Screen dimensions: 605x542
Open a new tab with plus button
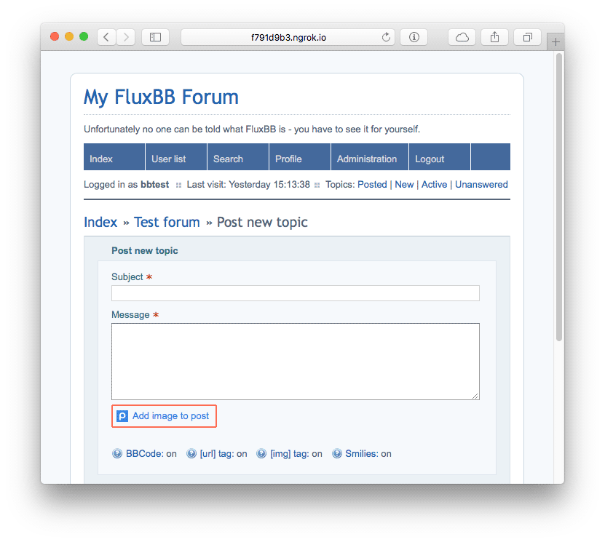(x=554, y=41)
